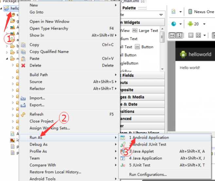Open dropdown arrow next to configuration icon
This screenshot has width=215, height=181.
[180, 12]
